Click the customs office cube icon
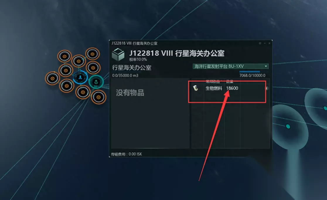The width and height of the screenshot is (327, 200). pos(118,54)
